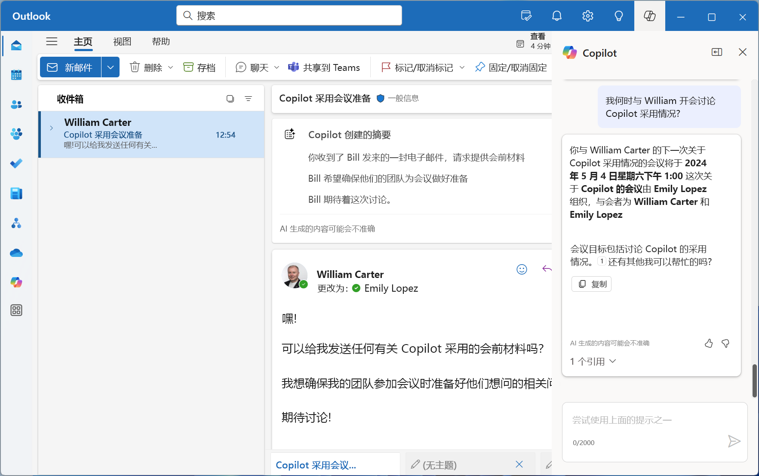The image size is (759, 476).
Task: Open the Tips lightbulb icon
Action: point(619,16)
